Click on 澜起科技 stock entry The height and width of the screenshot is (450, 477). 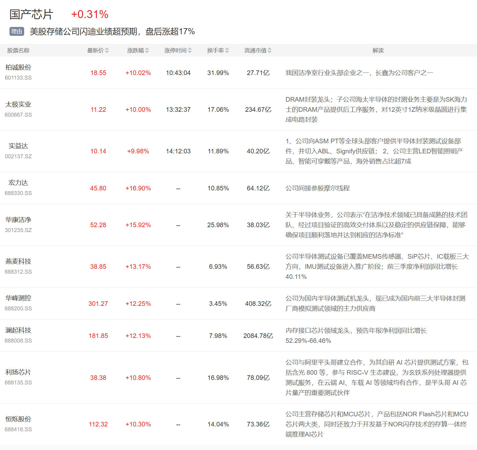18,330
